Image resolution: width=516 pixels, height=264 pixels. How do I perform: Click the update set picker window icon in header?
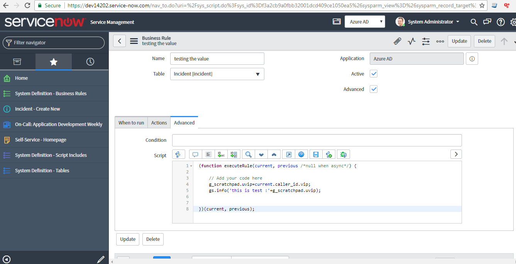pos(337,22)
